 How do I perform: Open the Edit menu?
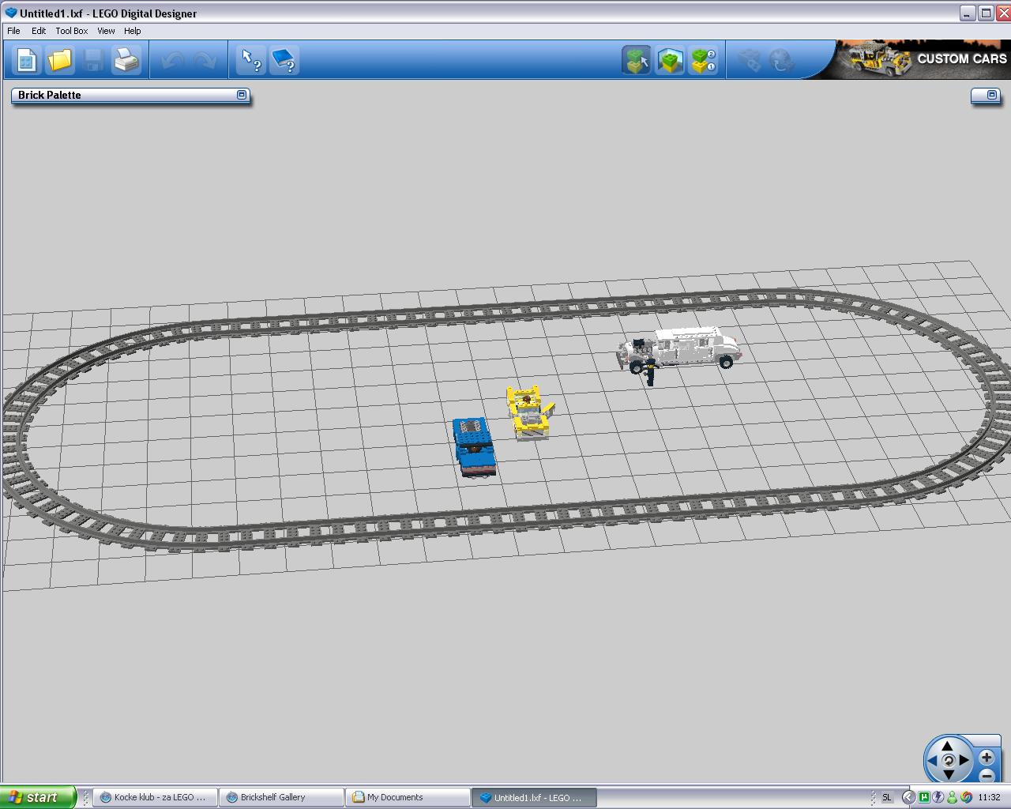coord(39,31)
